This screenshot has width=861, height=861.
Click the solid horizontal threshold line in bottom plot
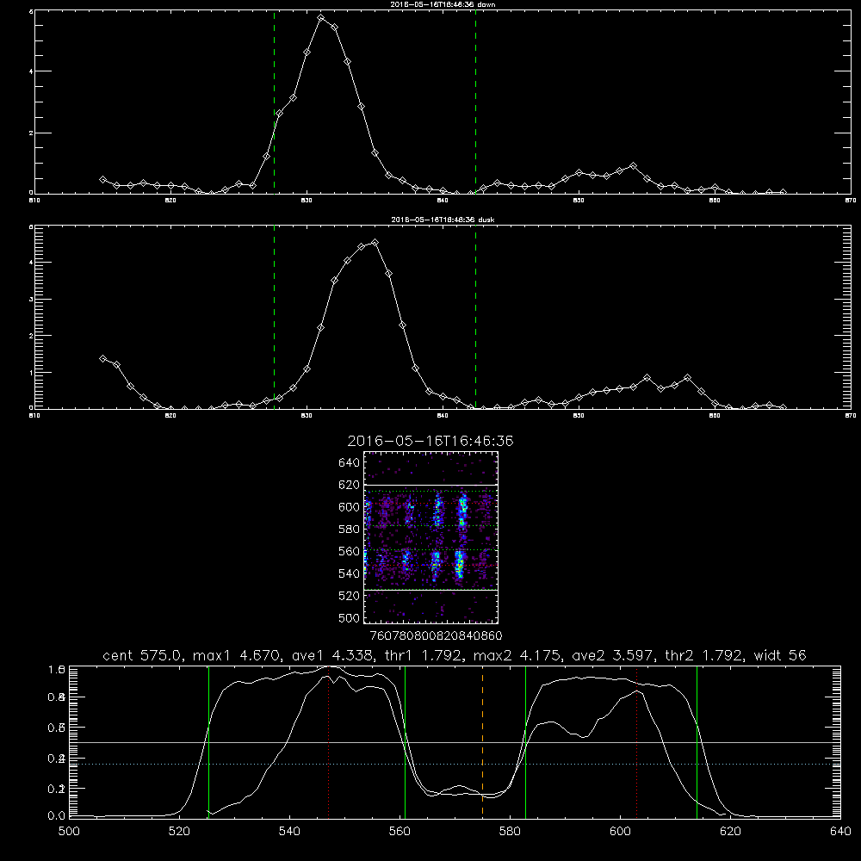[x=455, y=742]
